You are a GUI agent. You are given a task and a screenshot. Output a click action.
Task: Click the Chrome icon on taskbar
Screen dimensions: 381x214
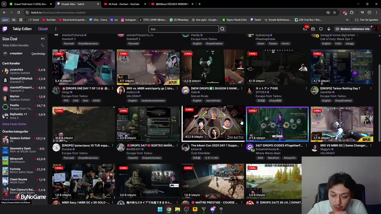(169, 209)
